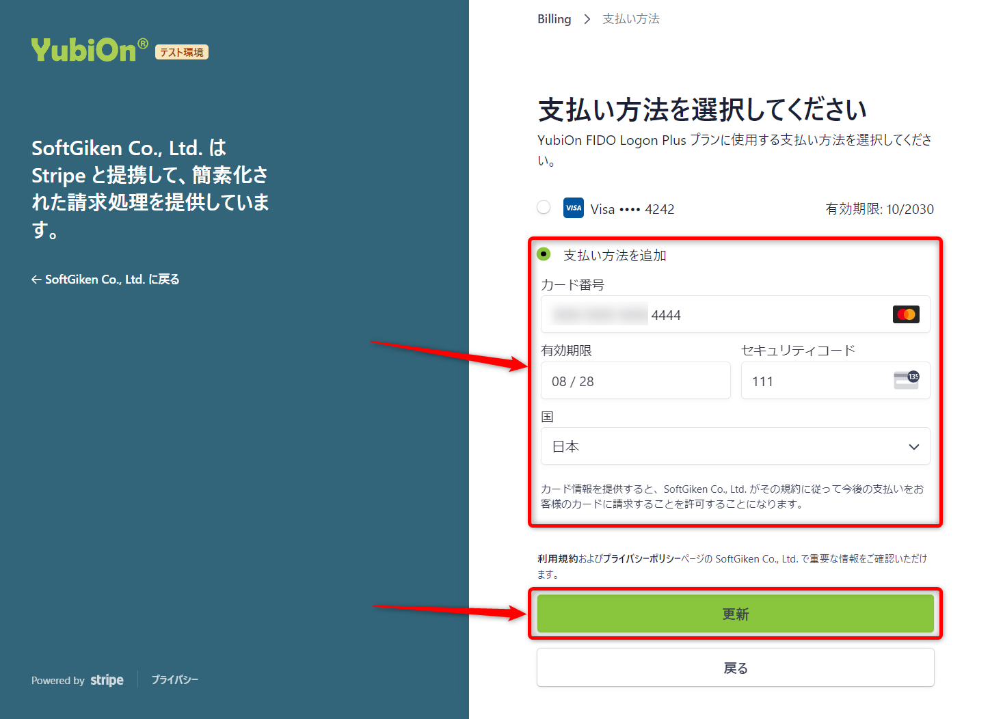The image size is (990, 719).
Task: Click the セキュリティコード field showing 111
Action: pyautogui.click(x=835, y=381)
